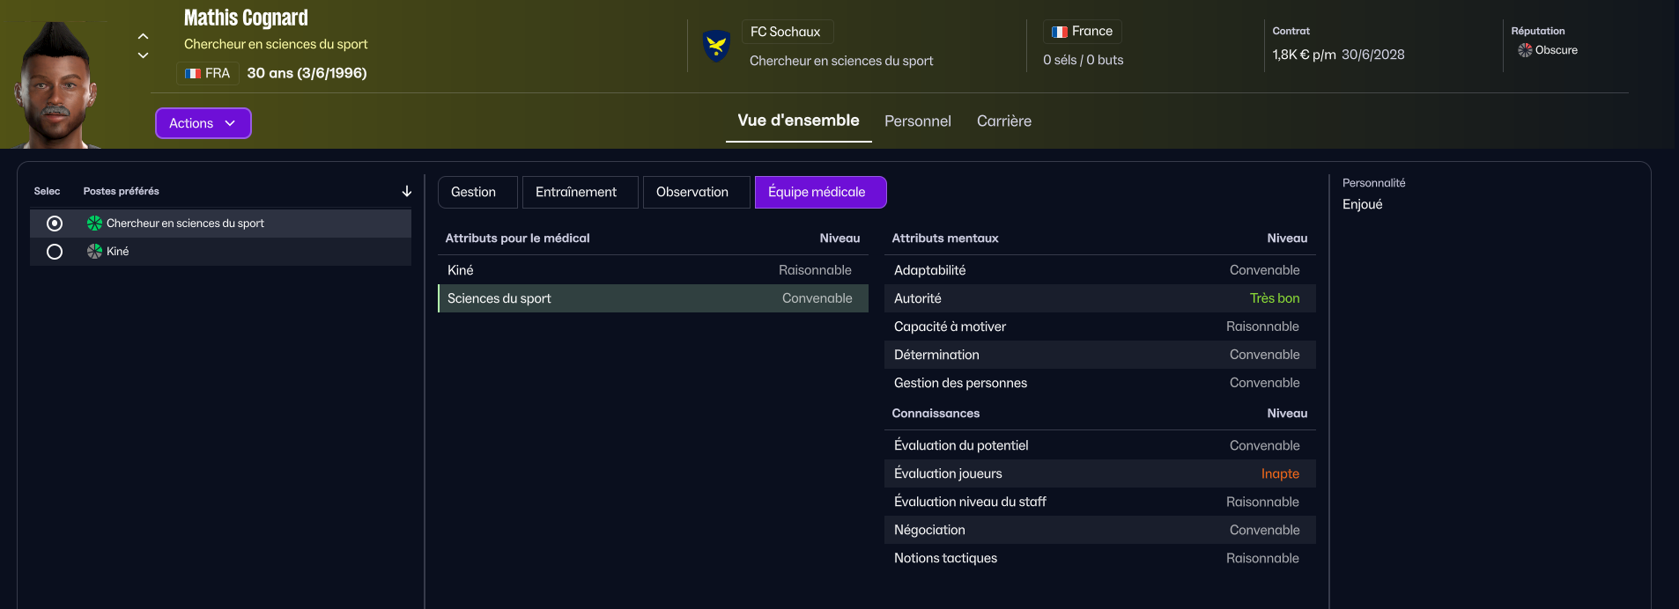Go to previous staff member with up chevron
1679x609 pixels.
click(143, 36)
